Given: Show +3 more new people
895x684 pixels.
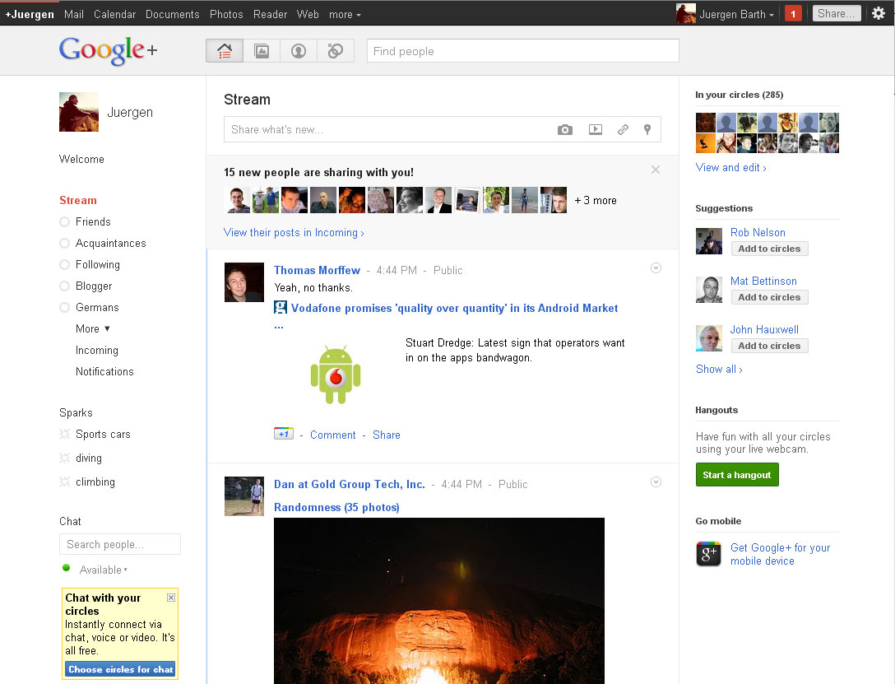Looking at the screenshot, I should 596,200.
